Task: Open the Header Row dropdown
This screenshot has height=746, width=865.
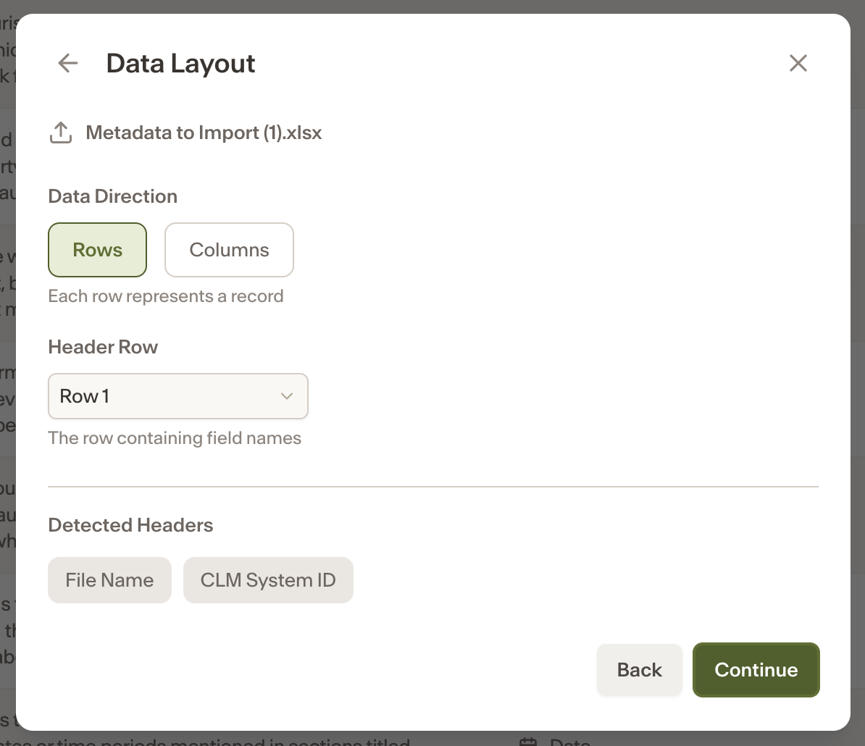Action: coord(178,396)
